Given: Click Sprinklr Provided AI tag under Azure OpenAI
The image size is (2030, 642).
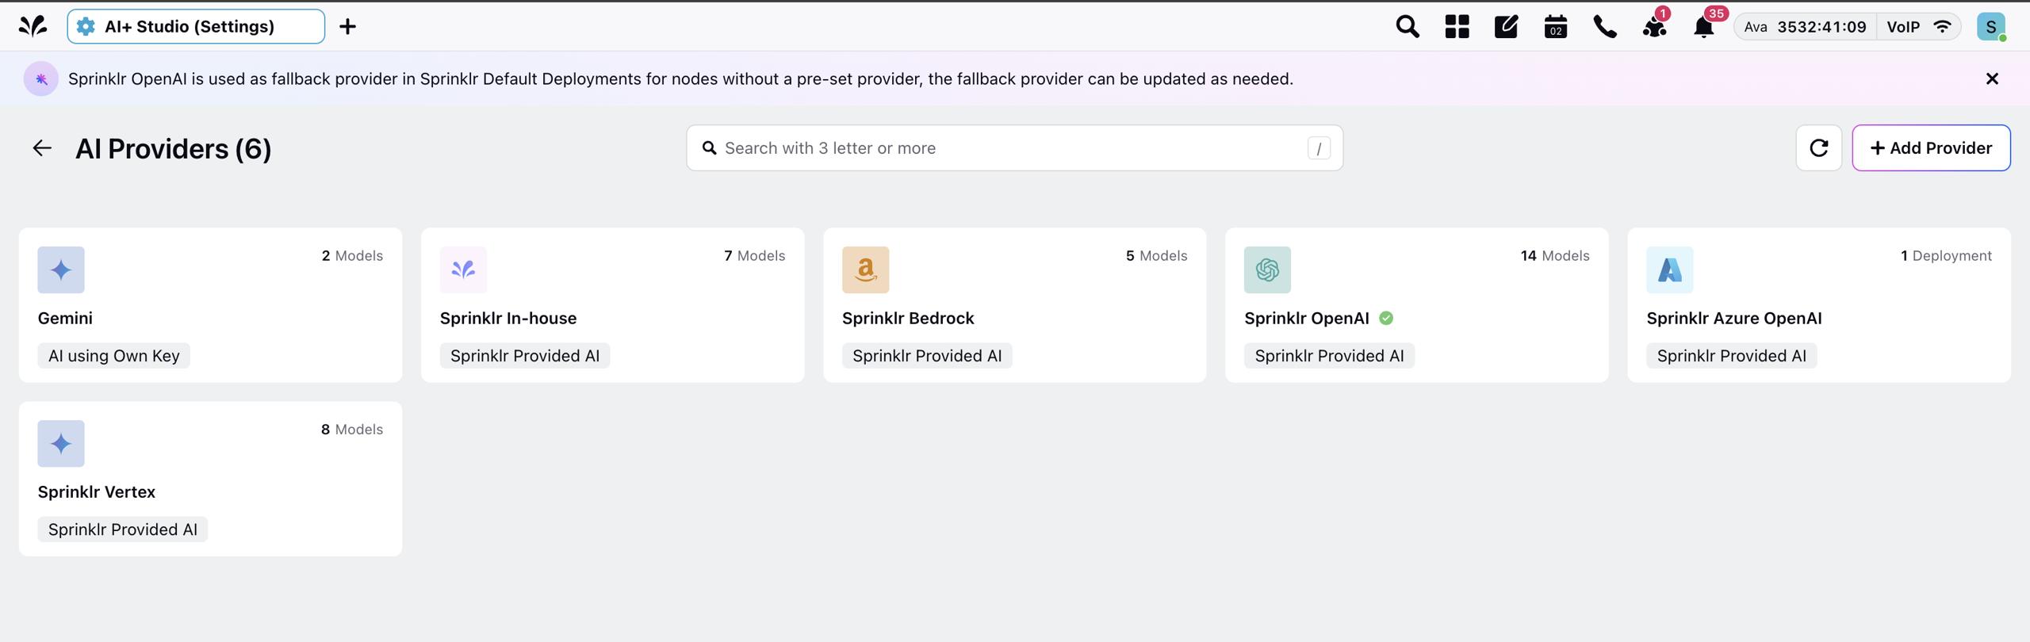Looking at the screenshot, I should (x=1732, y=356).
